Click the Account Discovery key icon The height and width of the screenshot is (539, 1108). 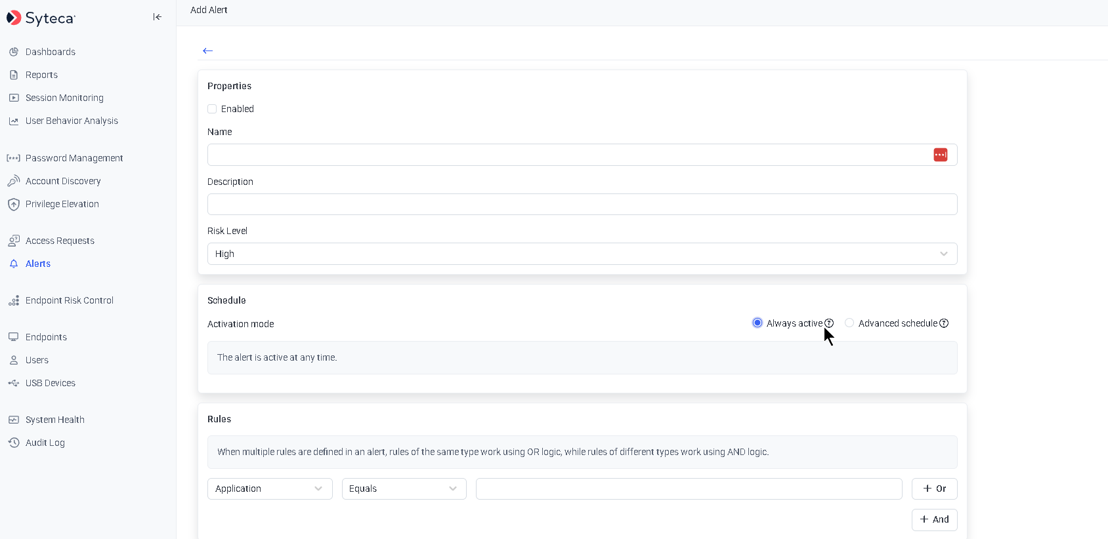pyautogui.click(x=14, y=181)
